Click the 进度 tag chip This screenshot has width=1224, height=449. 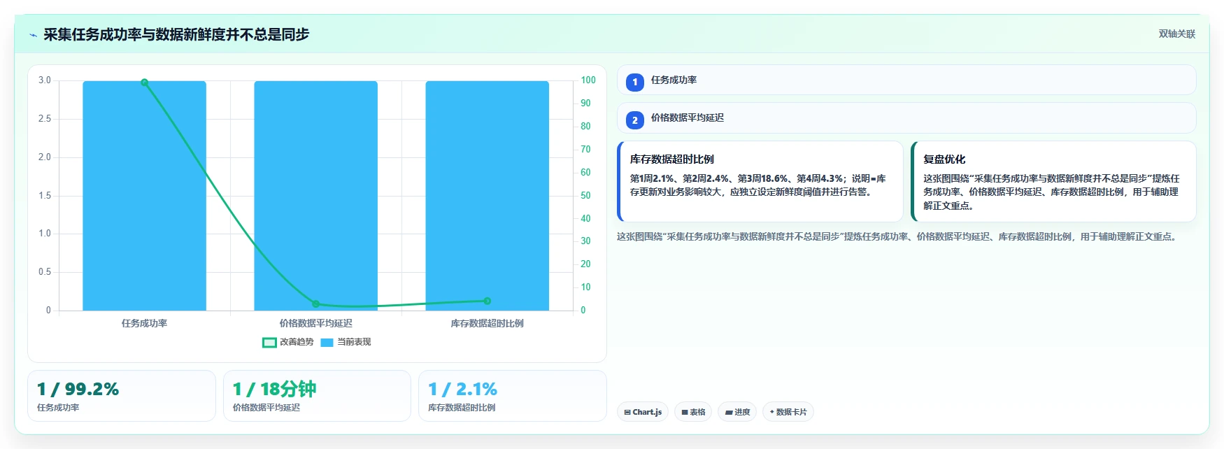click(737, 412)
